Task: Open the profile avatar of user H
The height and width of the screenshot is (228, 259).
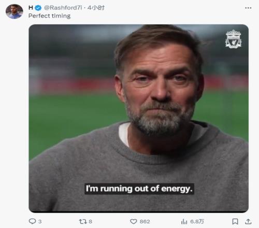Action: click(x=15, y=11)
